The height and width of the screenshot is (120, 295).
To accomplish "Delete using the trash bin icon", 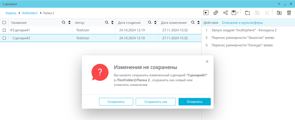I will [x=289, y=13].
